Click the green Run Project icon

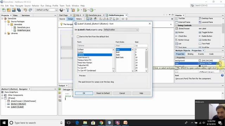tap(78, 10)
